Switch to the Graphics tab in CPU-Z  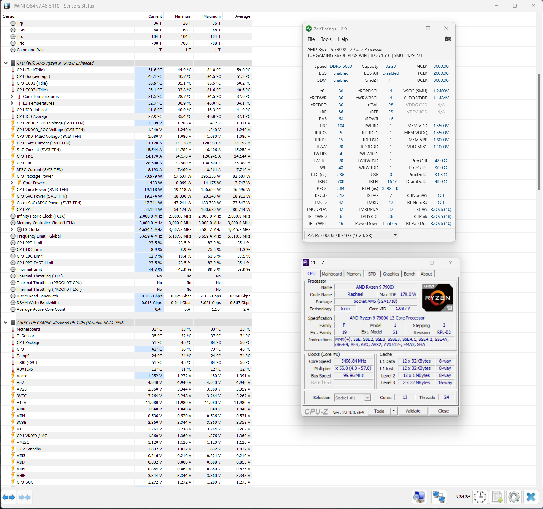pos(391,274)
